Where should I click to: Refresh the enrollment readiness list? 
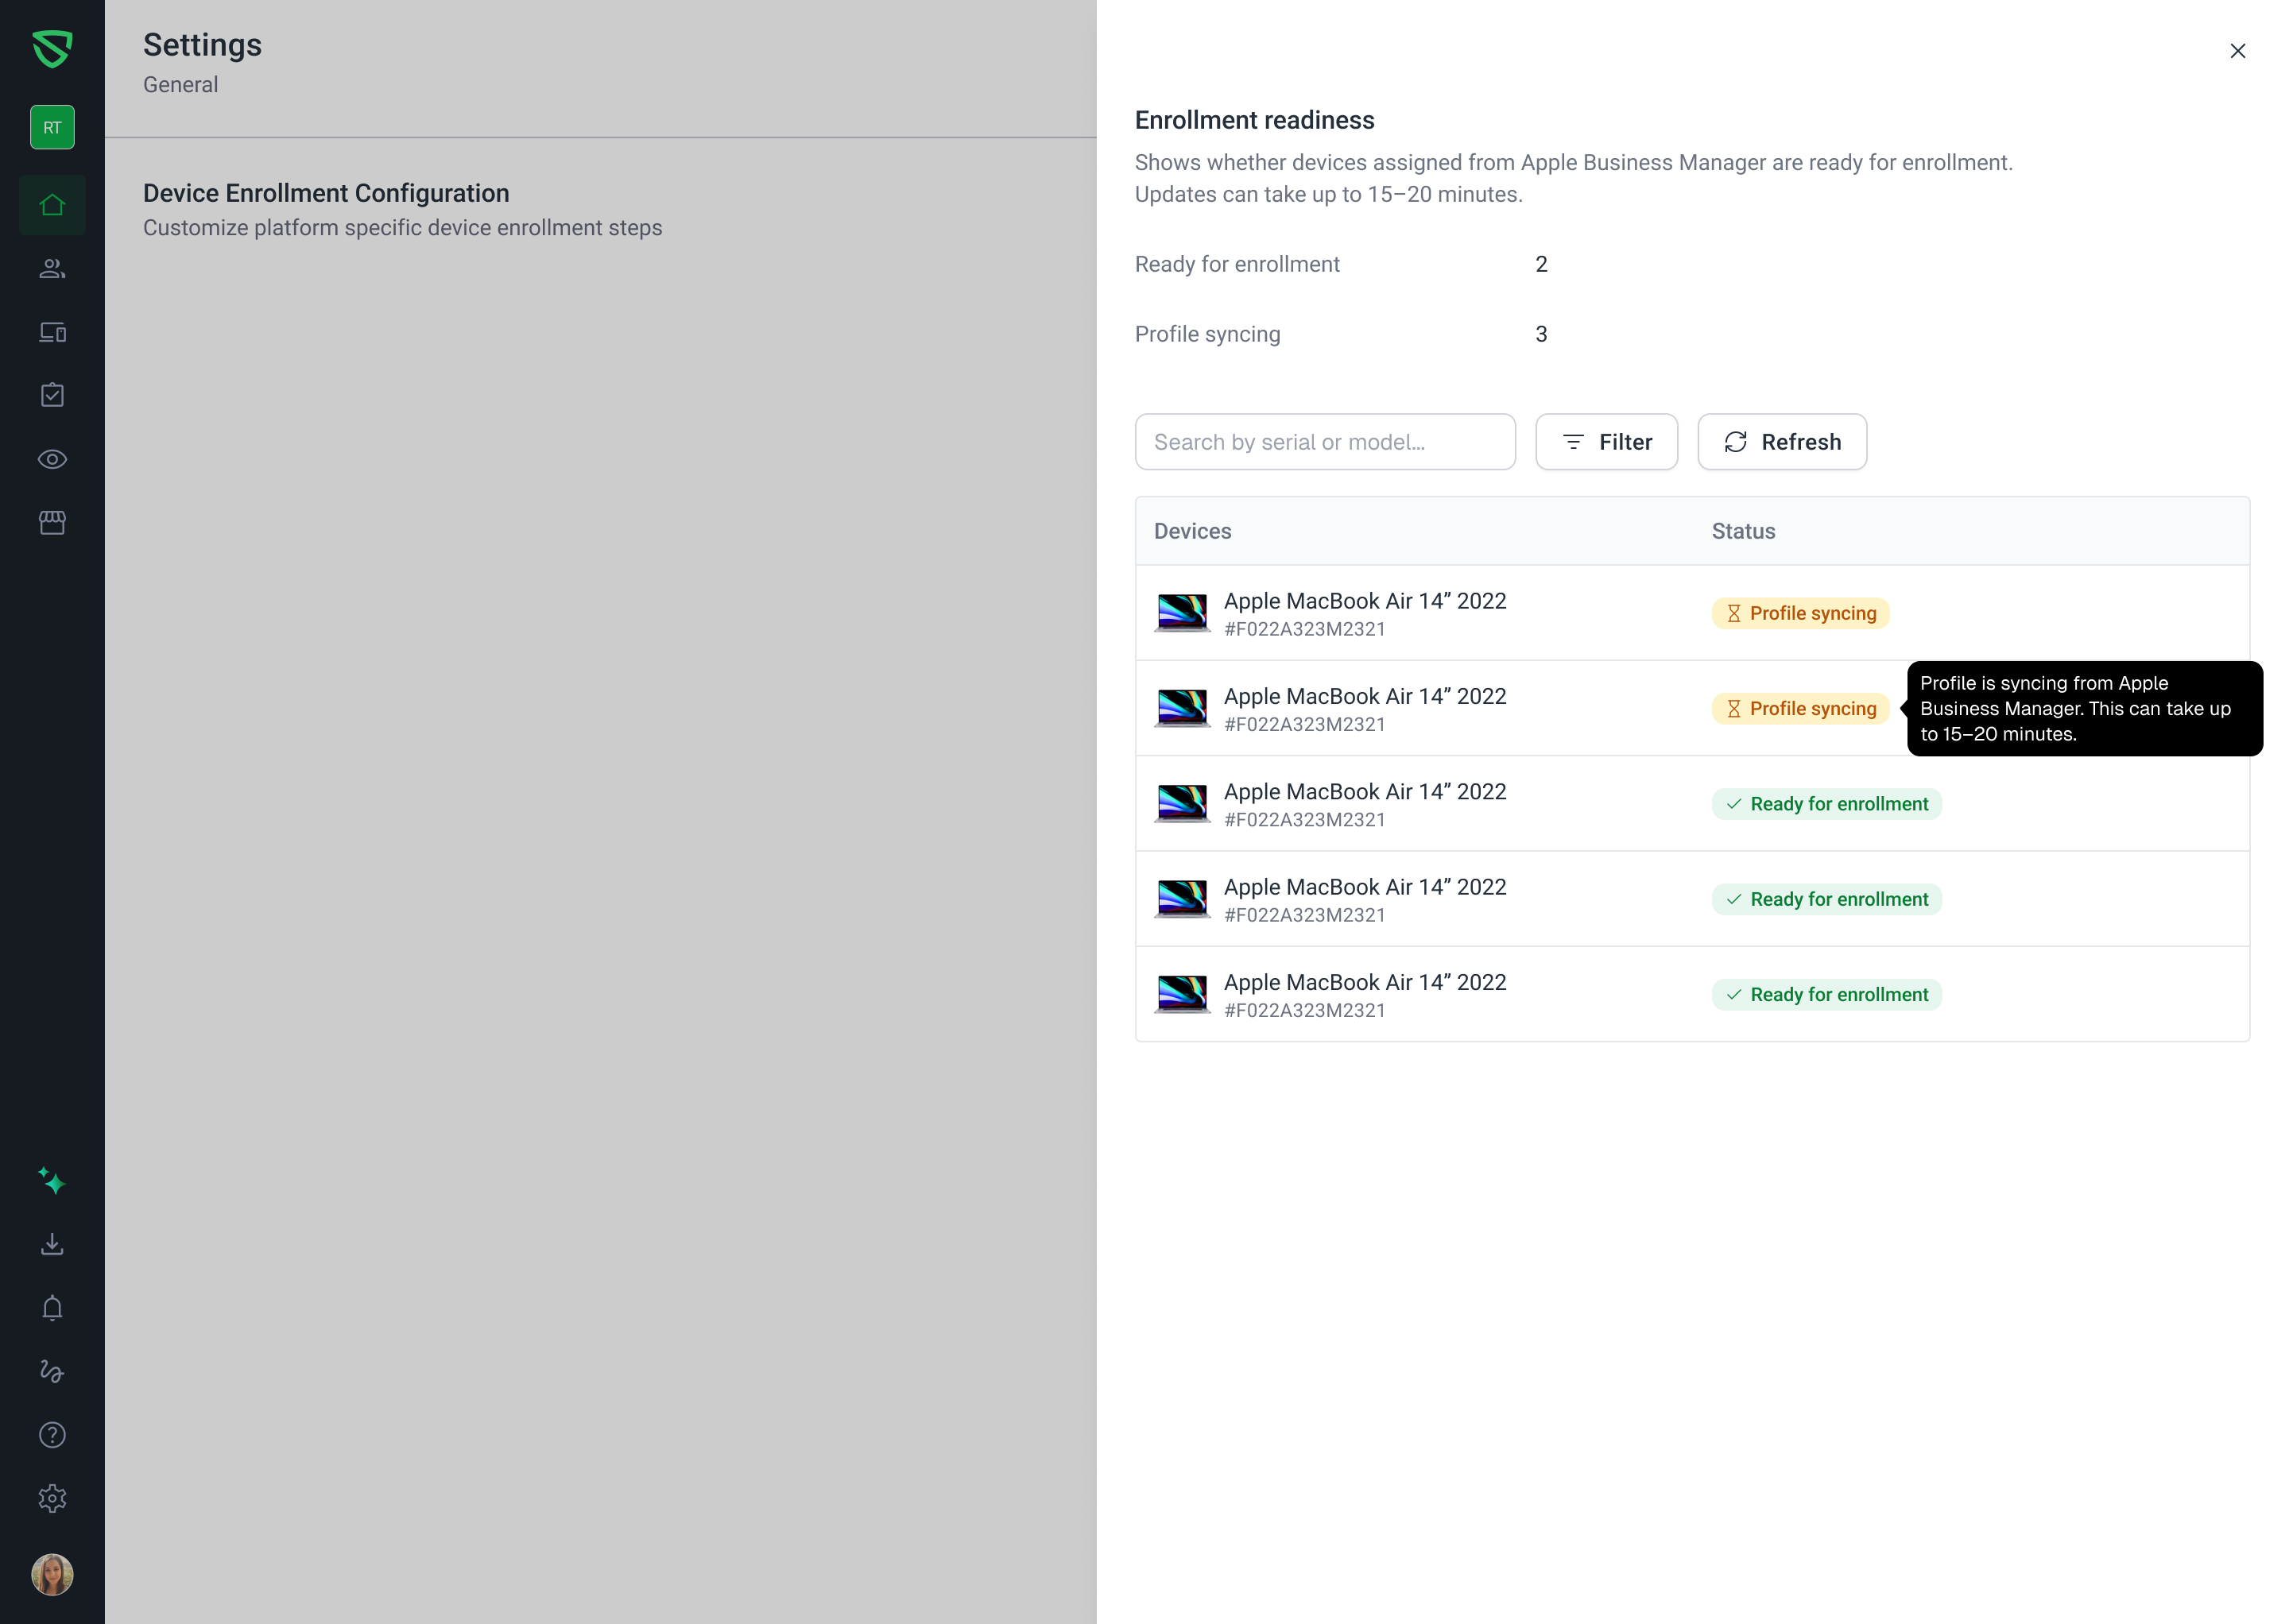pos(1782,442)
